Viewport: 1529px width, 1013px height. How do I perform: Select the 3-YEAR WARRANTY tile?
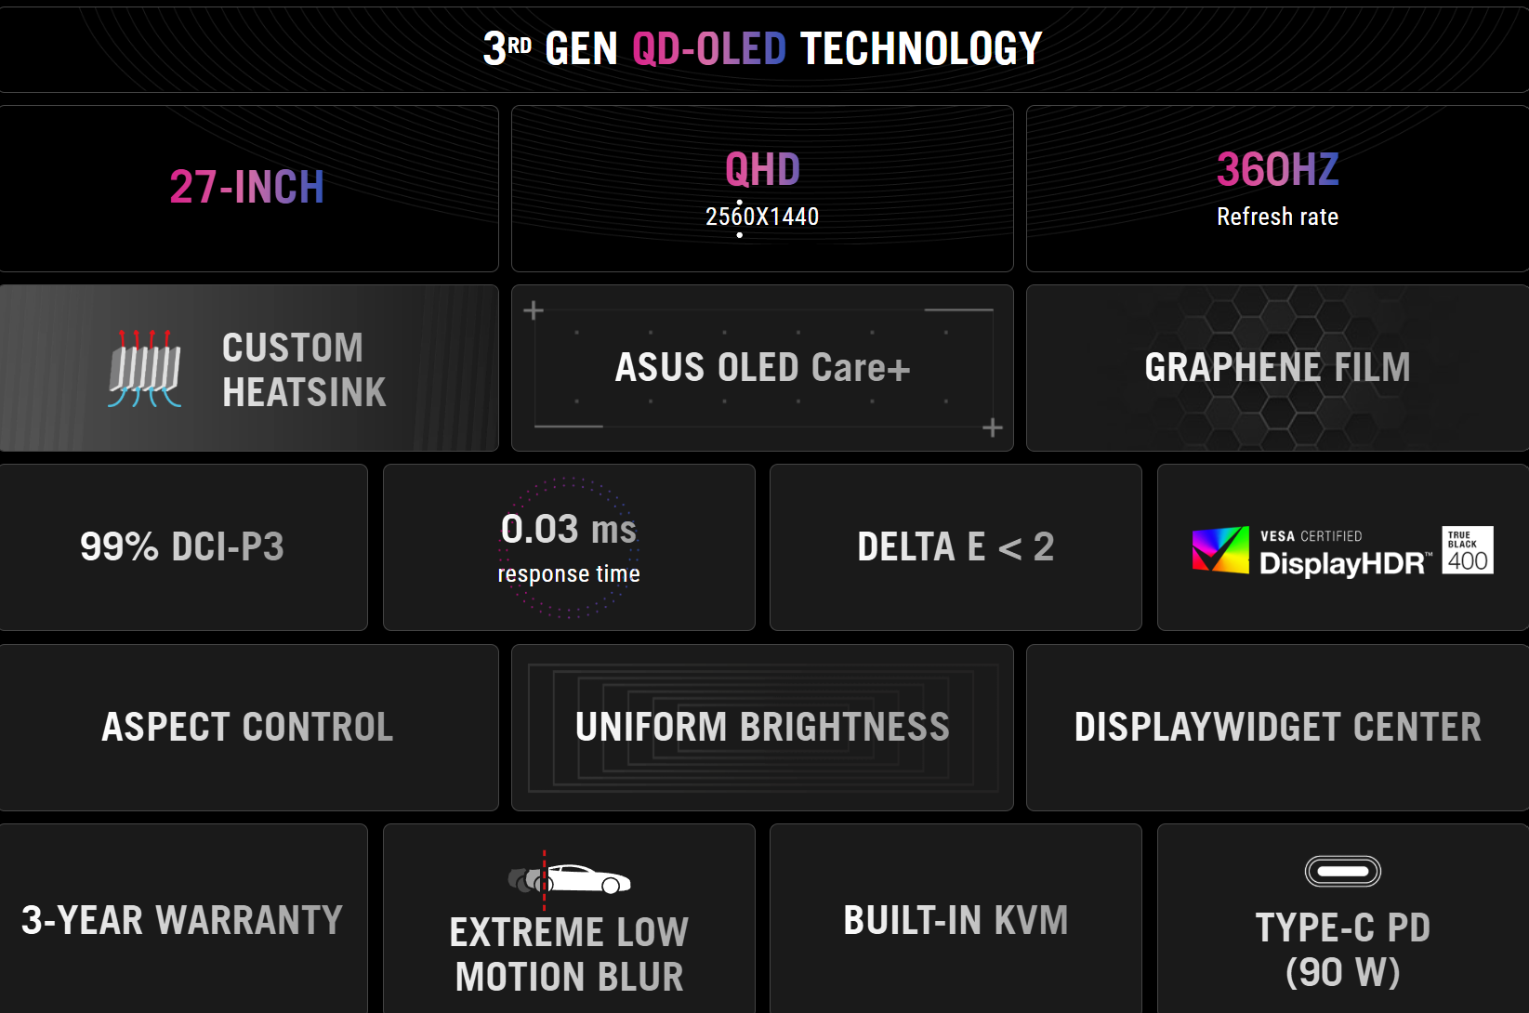click(x=184, y=918)
